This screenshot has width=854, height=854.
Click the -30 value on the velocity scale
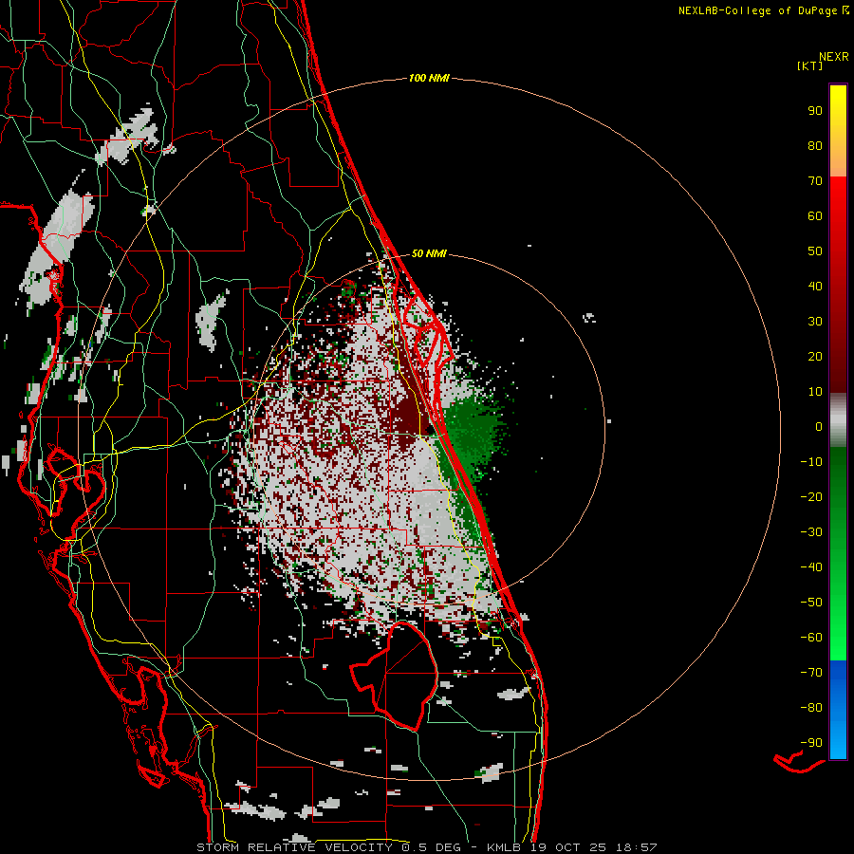tap(811, 532)
